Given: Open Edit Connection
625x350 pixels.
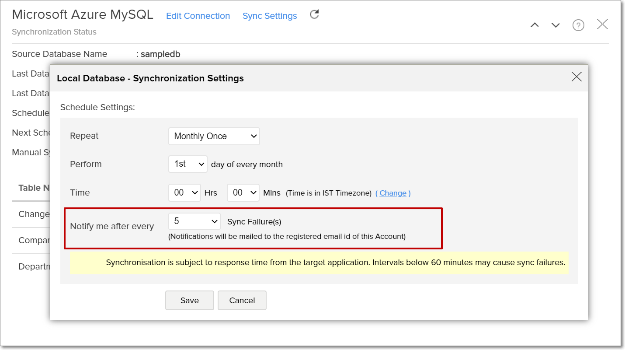Looking at the screenshot, I should click(198, 16).
